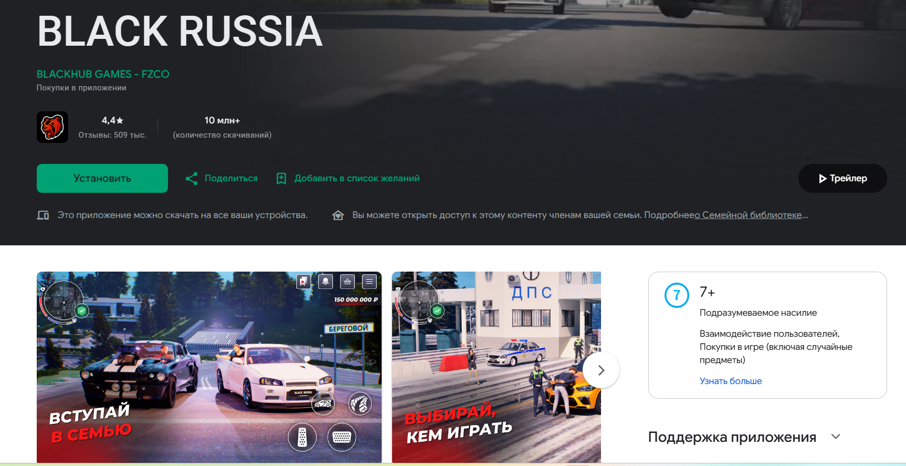Click the Поддержка приложения heading
The height and width of the screenshot is (466, 906).
732,437
